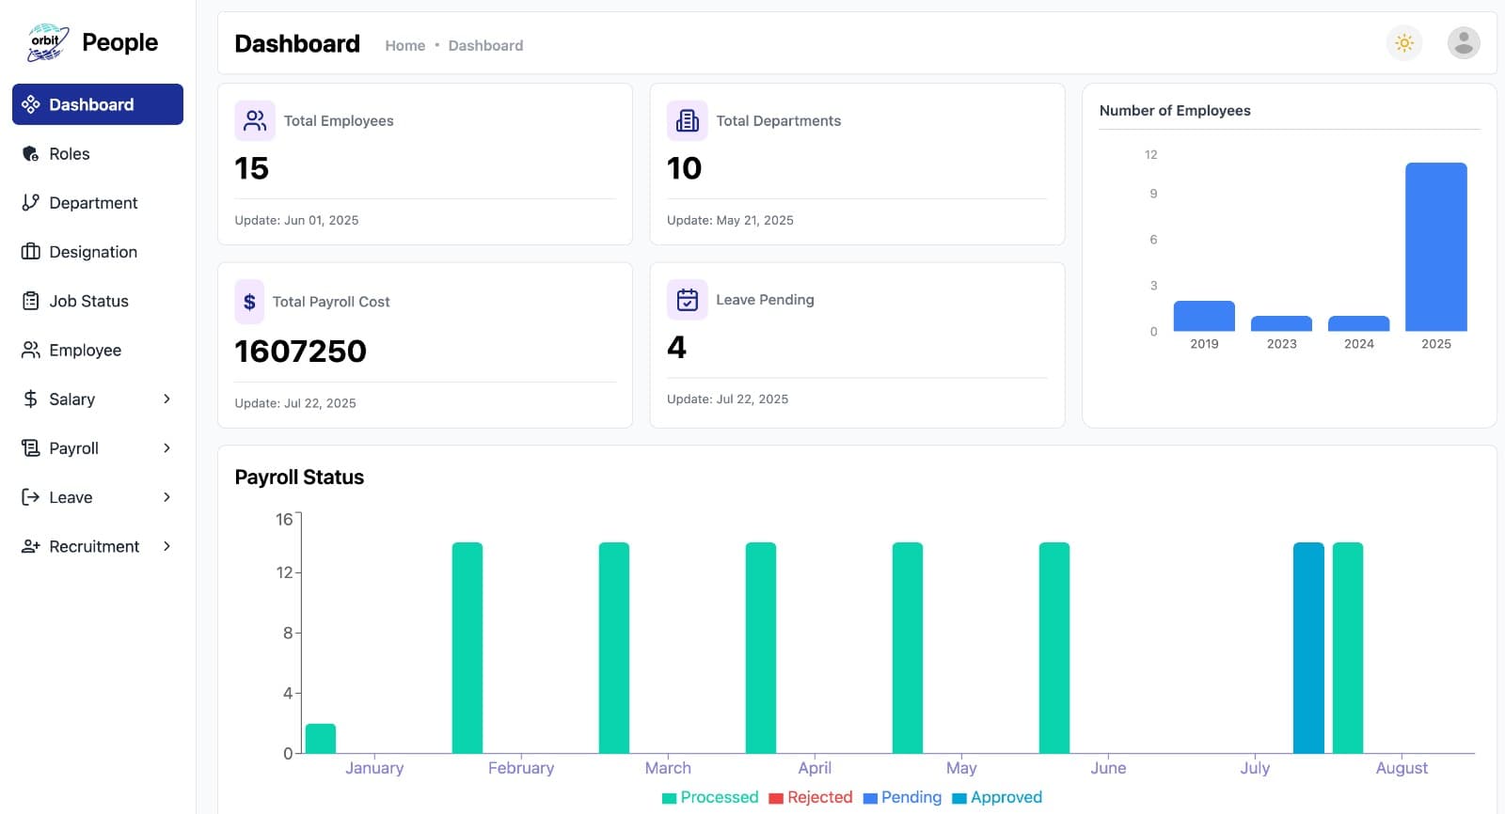This screenshot has height=814, width=1505.
Task: Click the 2023 bar in Employees chart
Action: tap(1281, 323)
